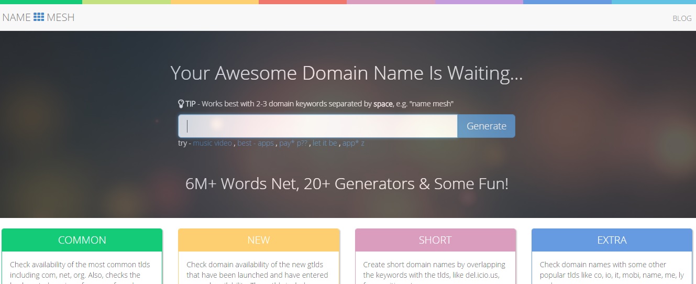Open the blue EXTRA category header
696x284 pixels.
612,240
